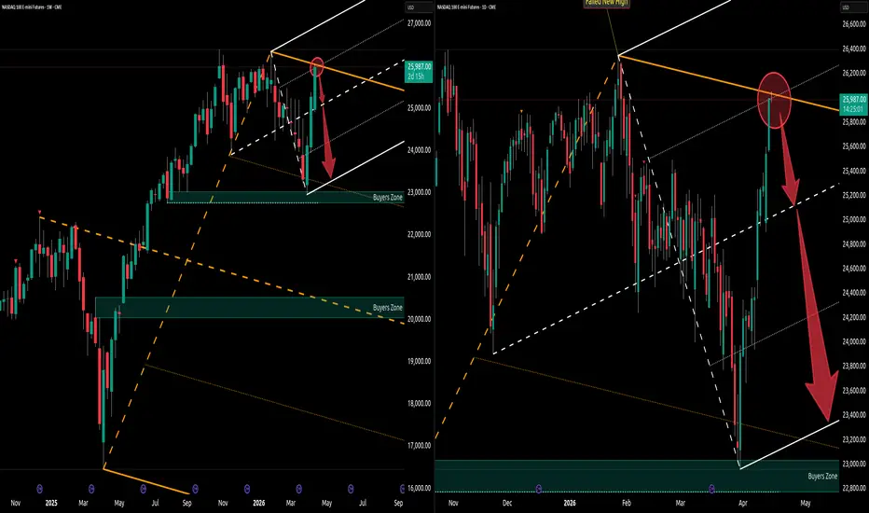Viewport: 869px width, 513px height.
Task: Select the weekly event marker just after Mar 2026
Action: click(298, 489)
